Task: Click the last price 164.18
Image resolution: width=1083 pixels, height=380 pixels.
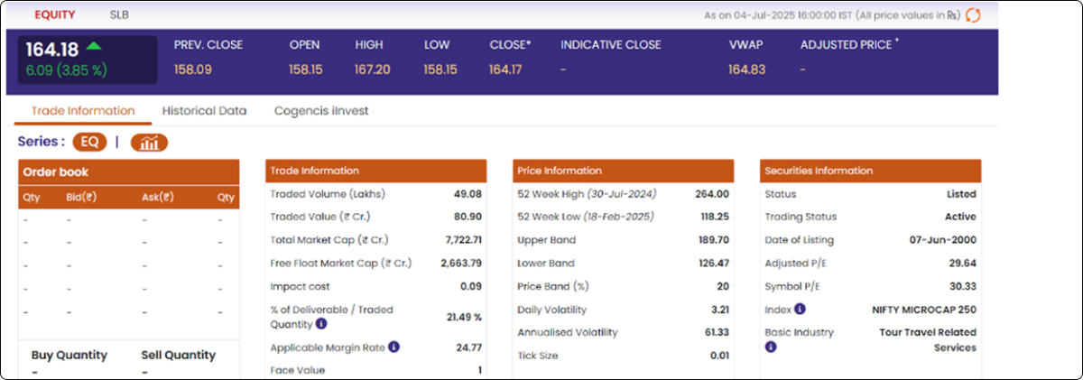Action: pyautogui.click(x=53, y=49)
